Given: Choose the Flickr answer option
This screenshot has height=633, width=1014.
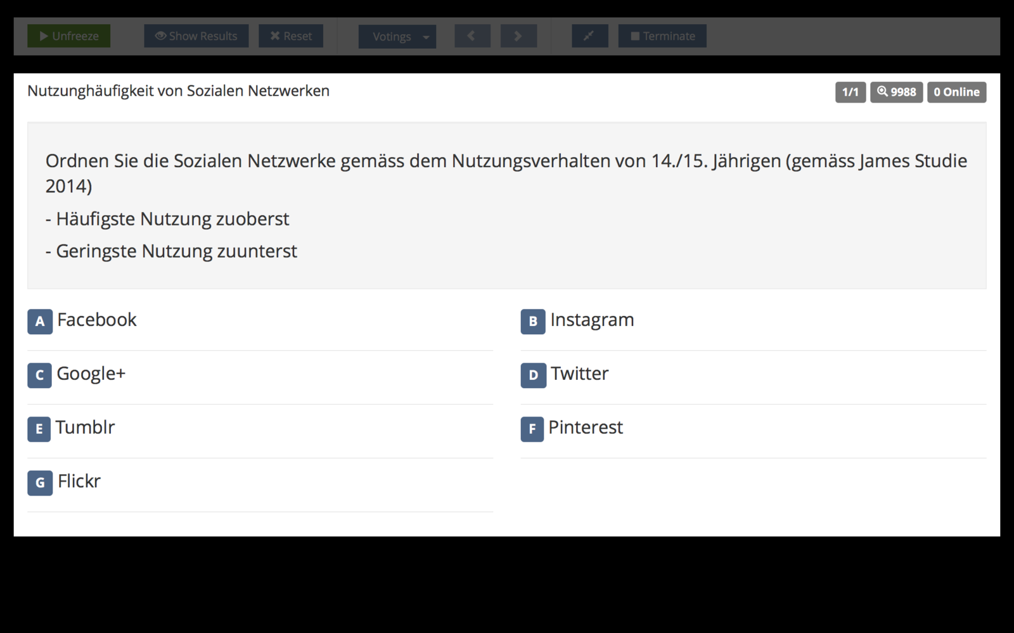Looking at the screenshot, I should [79, 482].
